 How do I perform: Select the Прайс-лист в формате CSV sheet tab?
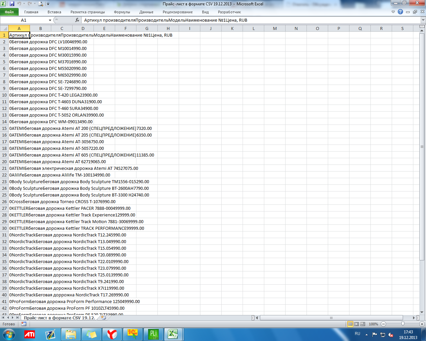pos(60,318)
